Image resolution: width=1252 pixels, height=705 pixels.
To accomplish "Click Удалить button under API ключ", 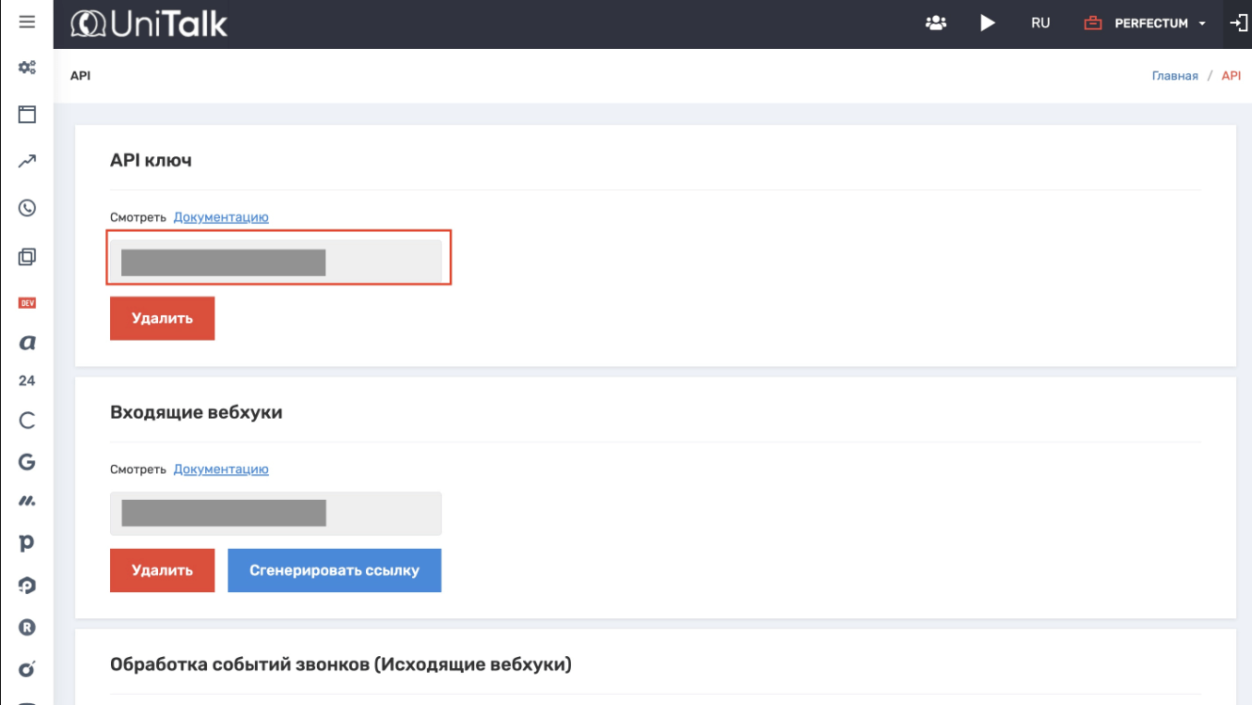I will pos(163,318).
